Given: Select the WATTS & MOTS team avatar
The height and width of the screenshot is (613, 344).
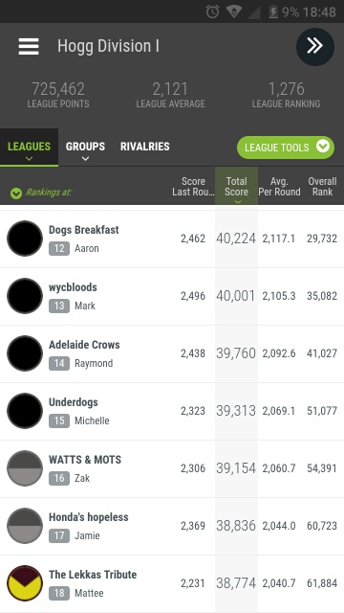Looking at the screenshot, I should click(25, 468).
